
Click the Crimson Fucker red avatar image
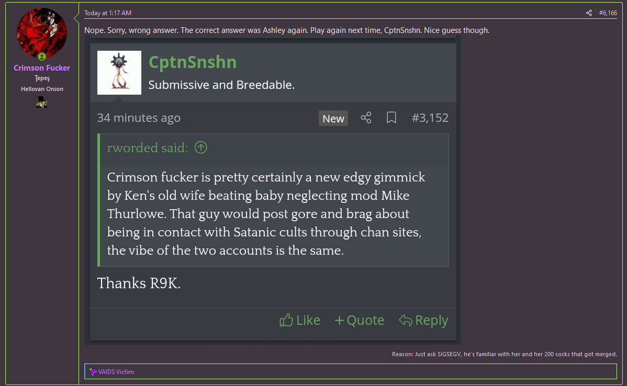(x=42, y=32)
